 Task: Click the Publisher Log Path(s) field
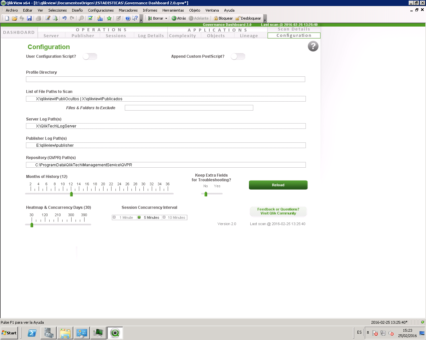click(x=166, y=145)
